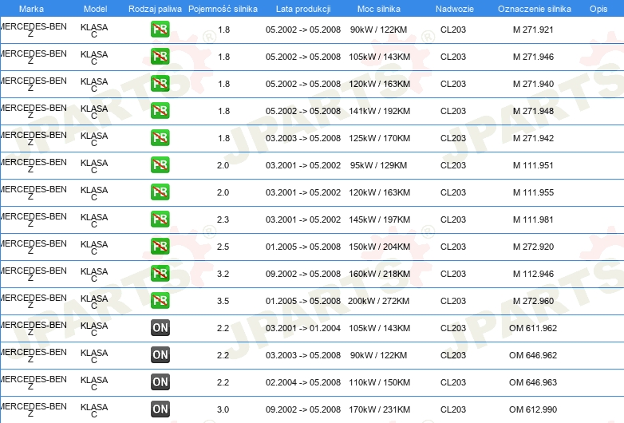Click engine capacity 3.2
624x423 pixels.
coord(223,274)
